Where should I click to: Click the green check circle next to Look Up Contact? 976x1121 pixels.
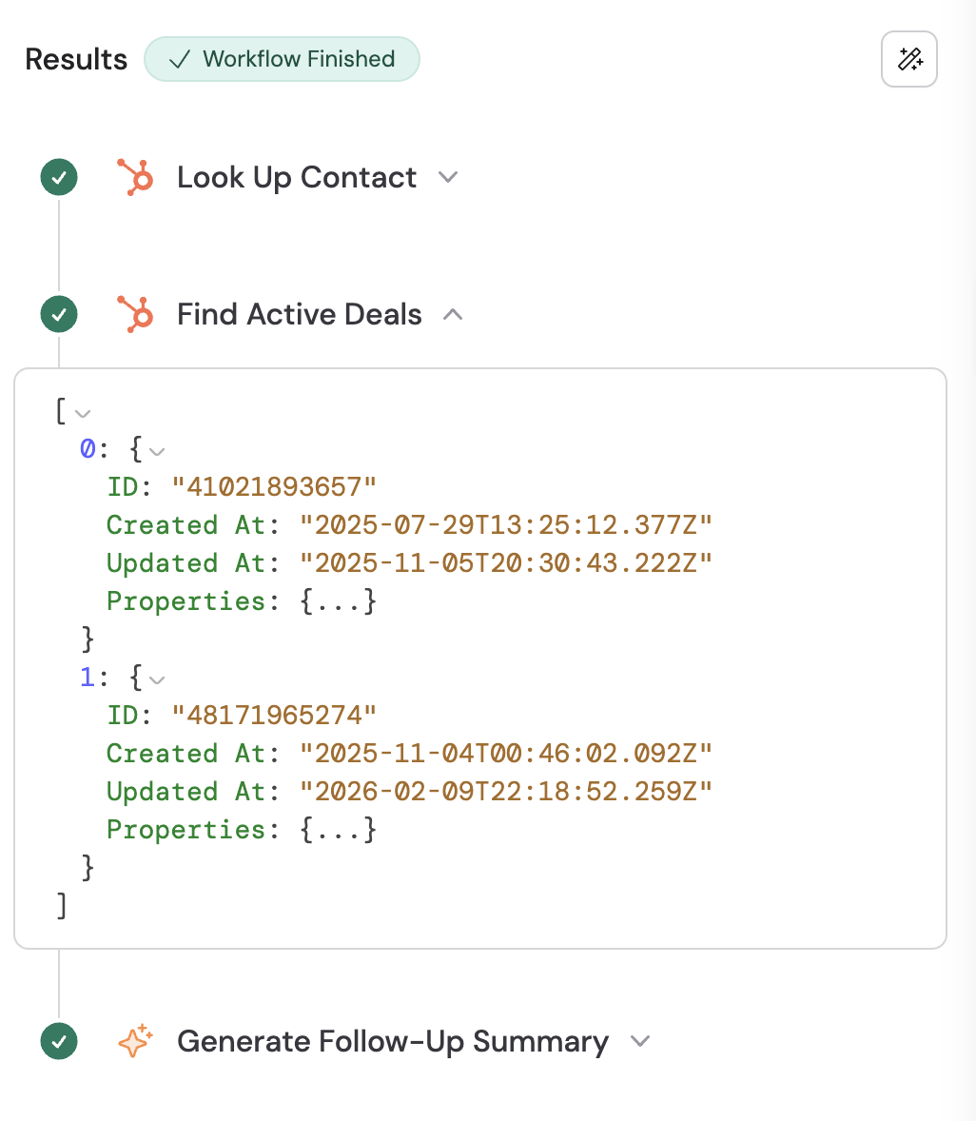[x=58, y=177]
